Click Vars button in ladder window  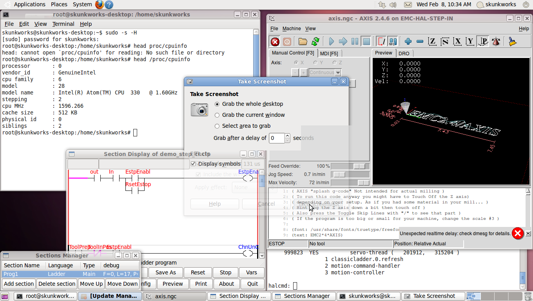(x=252, y=272)
